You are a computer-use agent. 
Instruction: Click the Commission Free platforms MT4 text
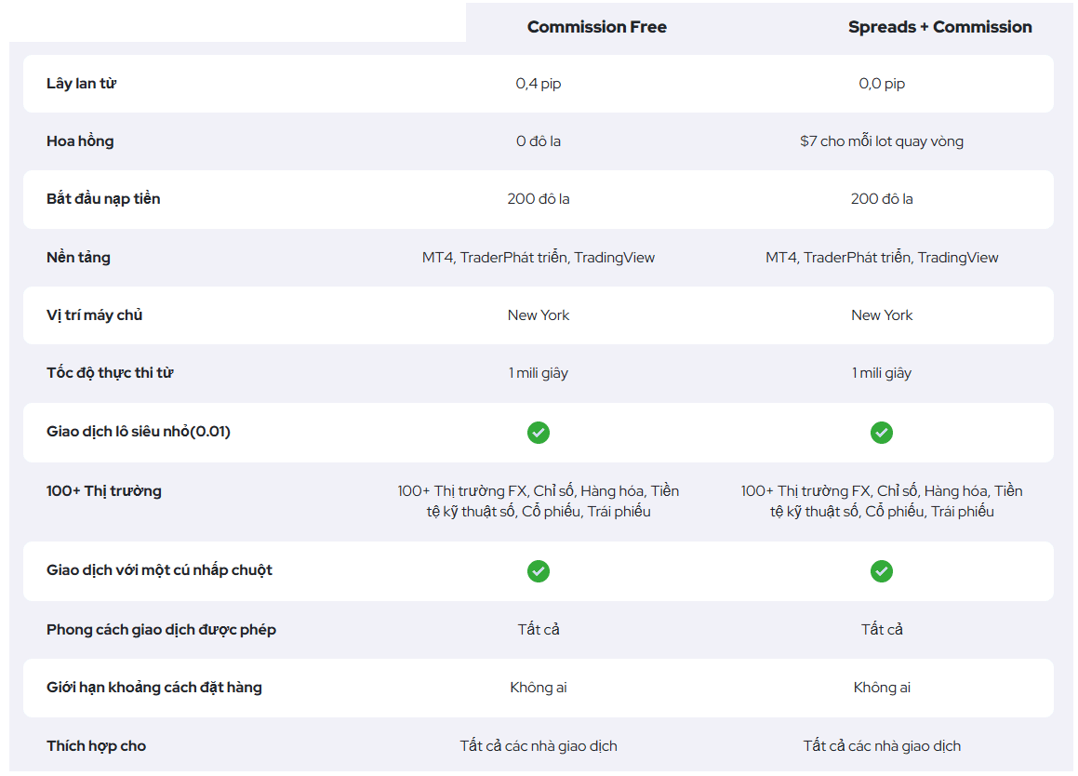point(437,258)
